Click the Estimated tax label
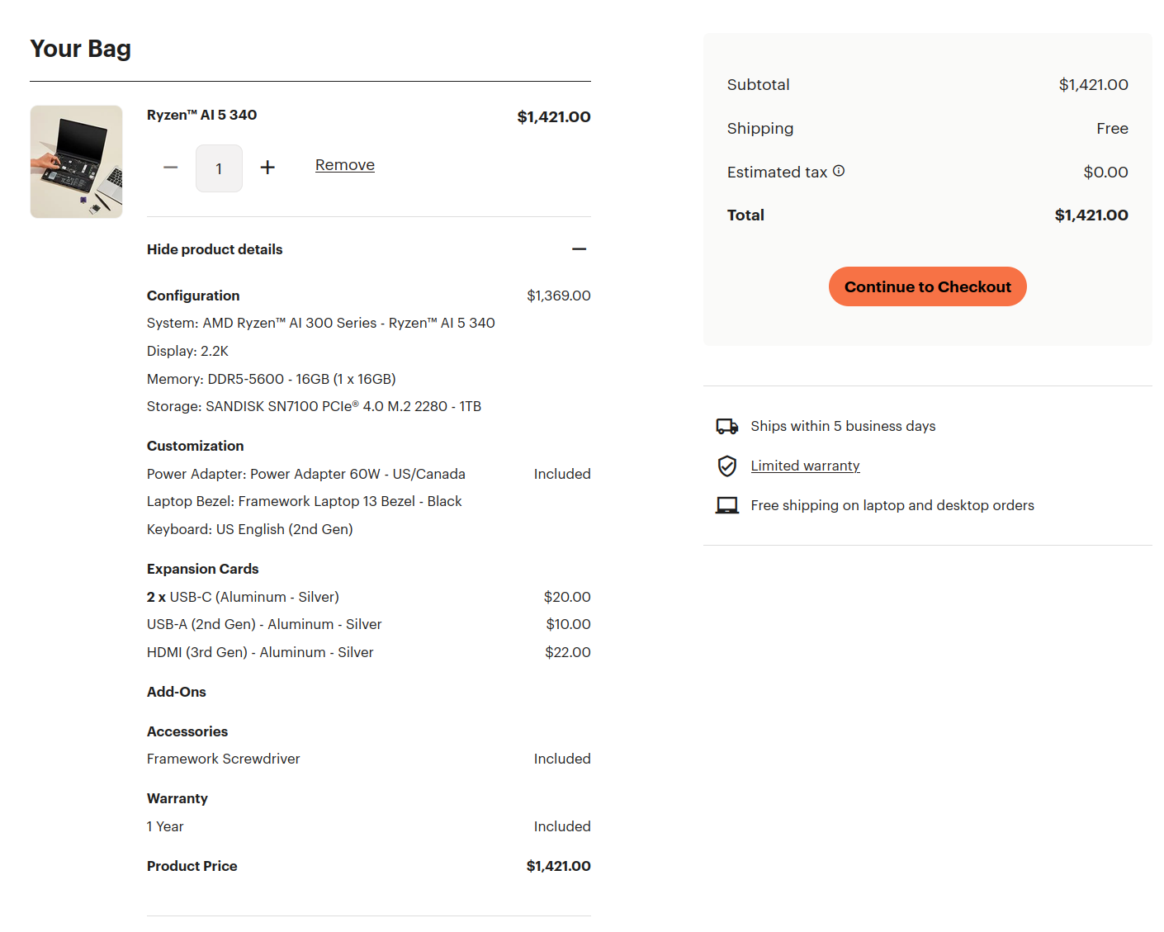 [x=777, y=172]
